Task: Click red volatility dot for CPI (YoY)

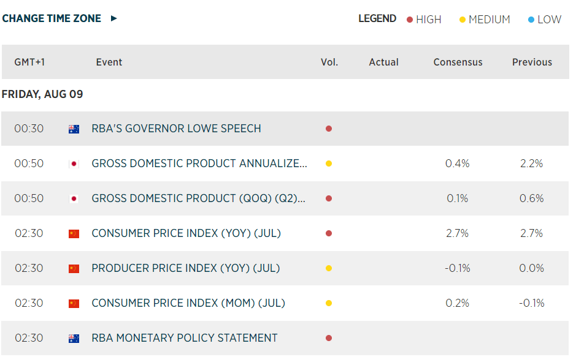Action: 329,233
